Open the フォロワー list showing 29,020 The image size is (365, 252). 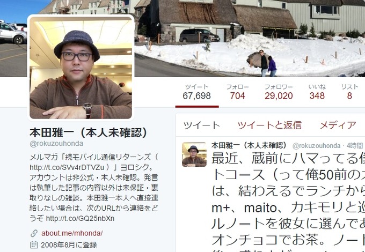(x=279, y=92)
